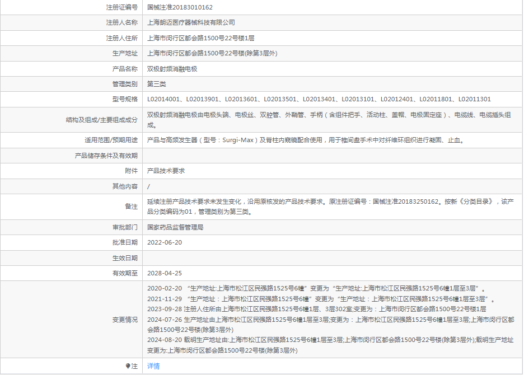The height and width of the screenshot is (375, 524).
Task: Click the 附件 label
Action: pyautogui.click(x=132, y=171)
